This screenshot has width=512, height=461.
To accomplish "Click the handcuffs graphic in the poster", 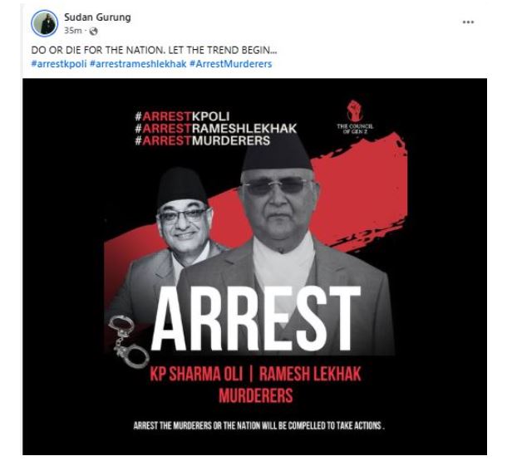I will (x=128, y=341).
